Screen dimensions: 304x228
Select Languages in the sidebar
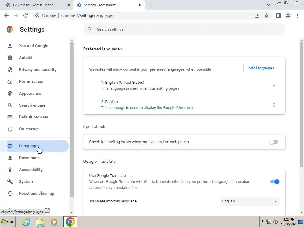coord(34,146)
